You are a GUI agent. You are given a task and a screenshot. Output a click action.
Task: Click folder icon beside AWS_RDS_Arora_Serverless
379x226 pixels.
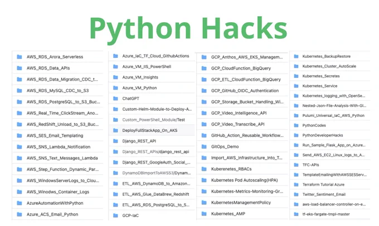[x=20, y=57]
